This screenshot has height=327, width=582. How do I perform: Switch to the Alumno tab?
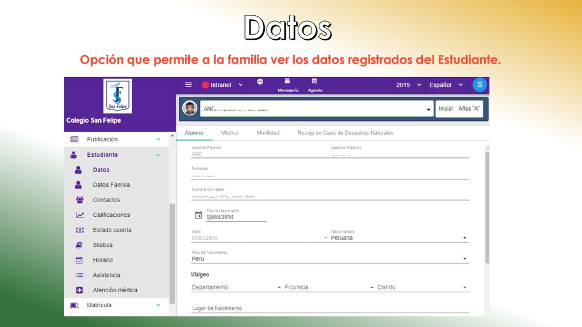click(x=194, y=133)
